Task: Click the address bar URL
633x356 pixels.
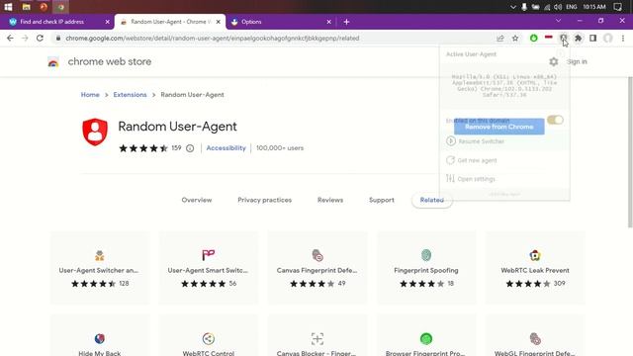Action: coord(213,39)
